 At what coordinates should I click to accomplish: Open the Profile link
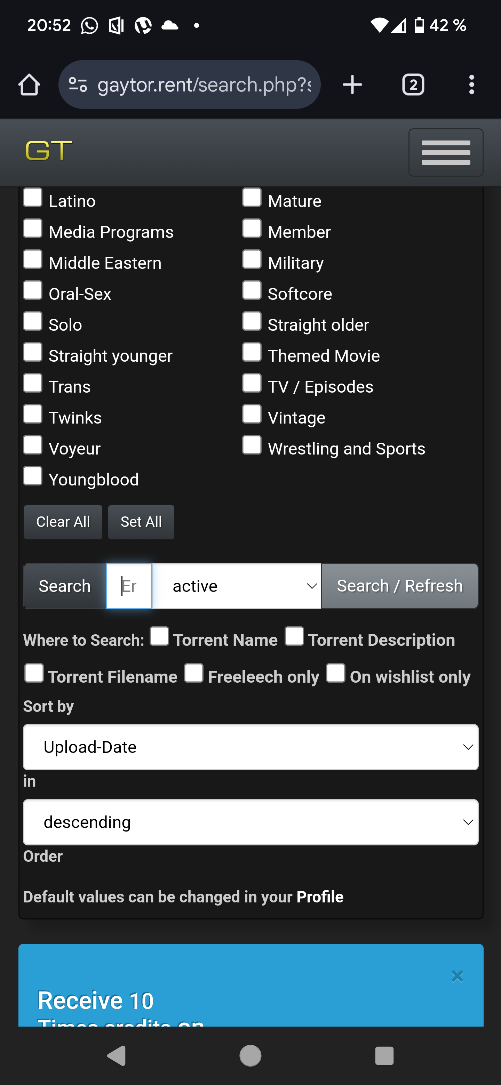pos(320,897)
